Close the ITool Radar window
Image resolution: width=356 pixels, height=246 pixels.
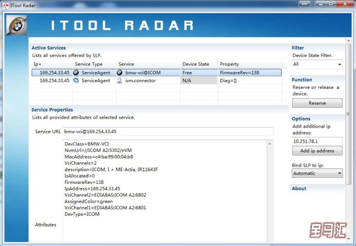point(344,4)
